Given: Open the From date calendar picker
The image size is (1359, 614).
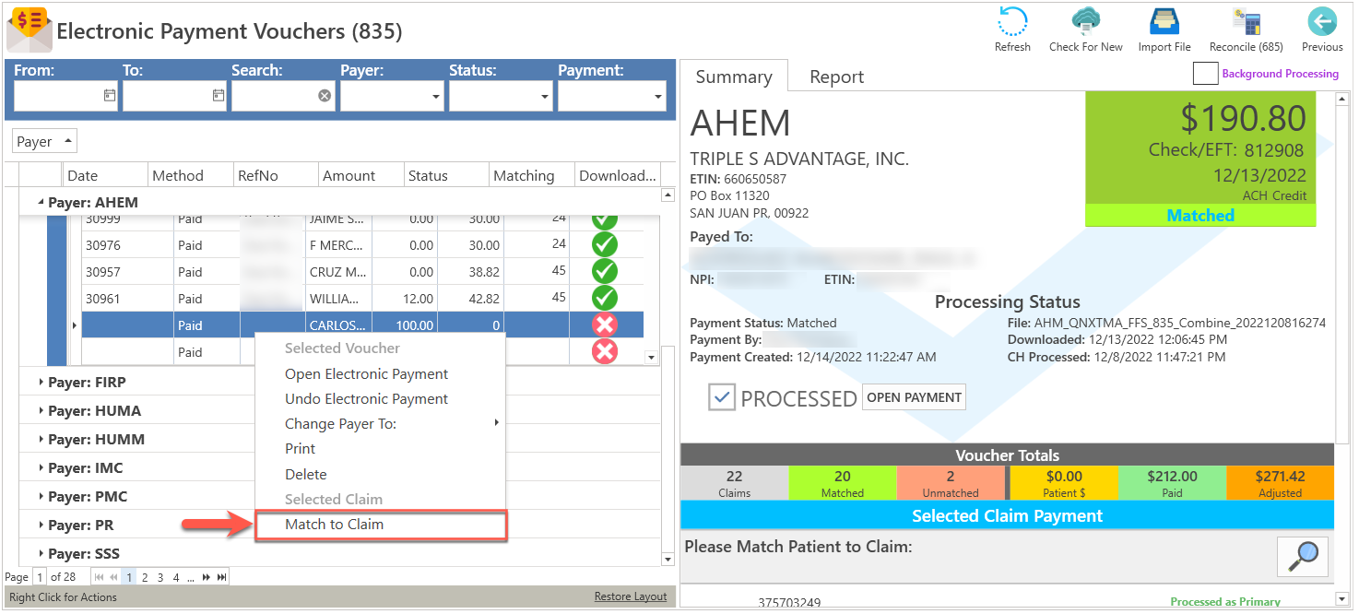Looking at the screenshot, I should (x=110, y=95).
